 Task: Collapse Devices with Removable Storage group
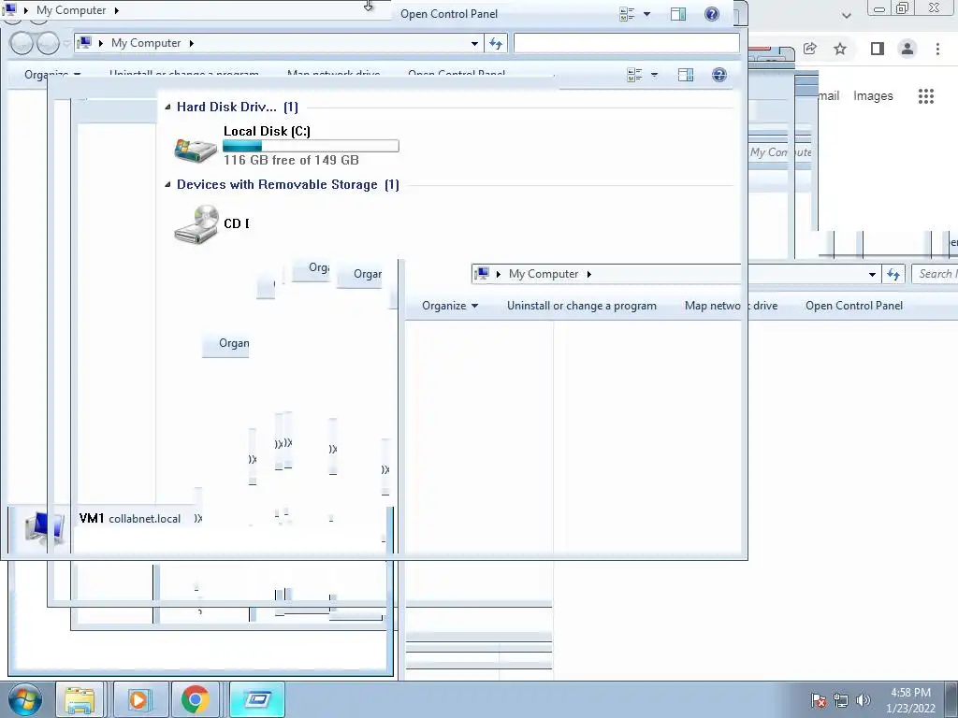pos(167,184)
